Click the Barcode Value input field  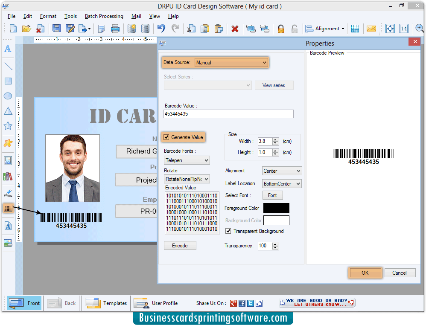coord(228,114)
